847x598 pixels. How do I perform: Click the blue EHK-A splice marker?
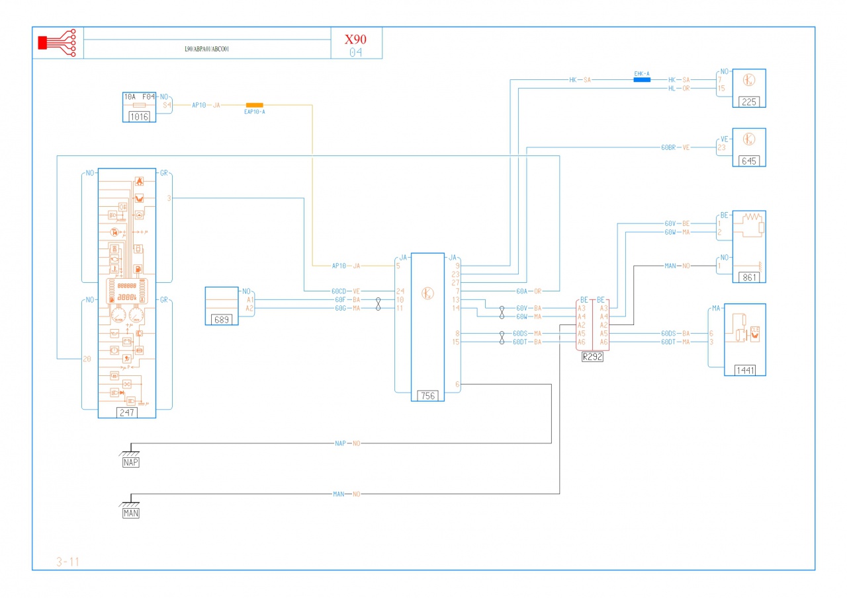click(x=642, y=79)
